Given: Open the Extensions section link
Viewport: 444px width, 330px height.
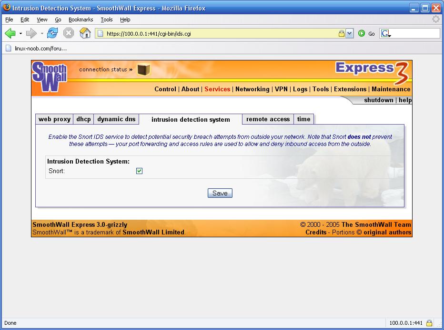Looking at the screenshot, I should [350, 89].
